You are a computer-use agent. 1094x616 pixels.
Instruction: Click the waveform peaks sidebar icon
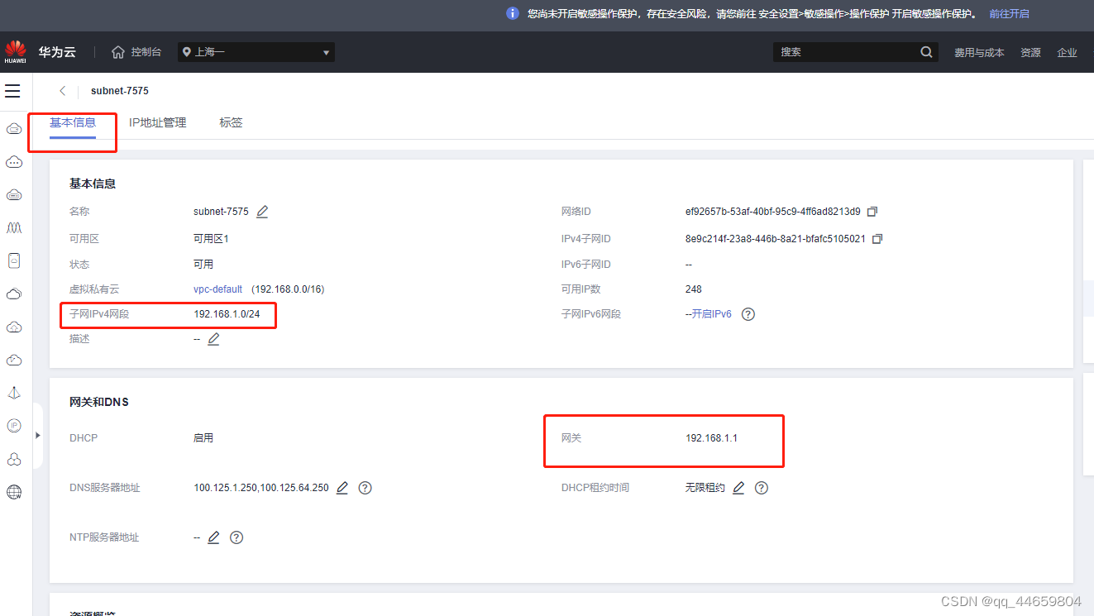(13, 227)
